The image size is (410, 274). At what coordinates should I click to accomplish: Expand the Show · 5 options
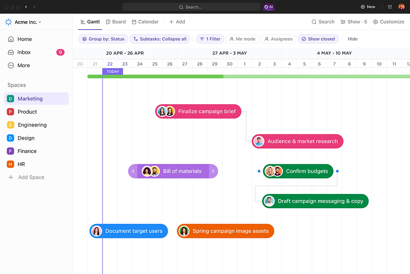(354, 22)
